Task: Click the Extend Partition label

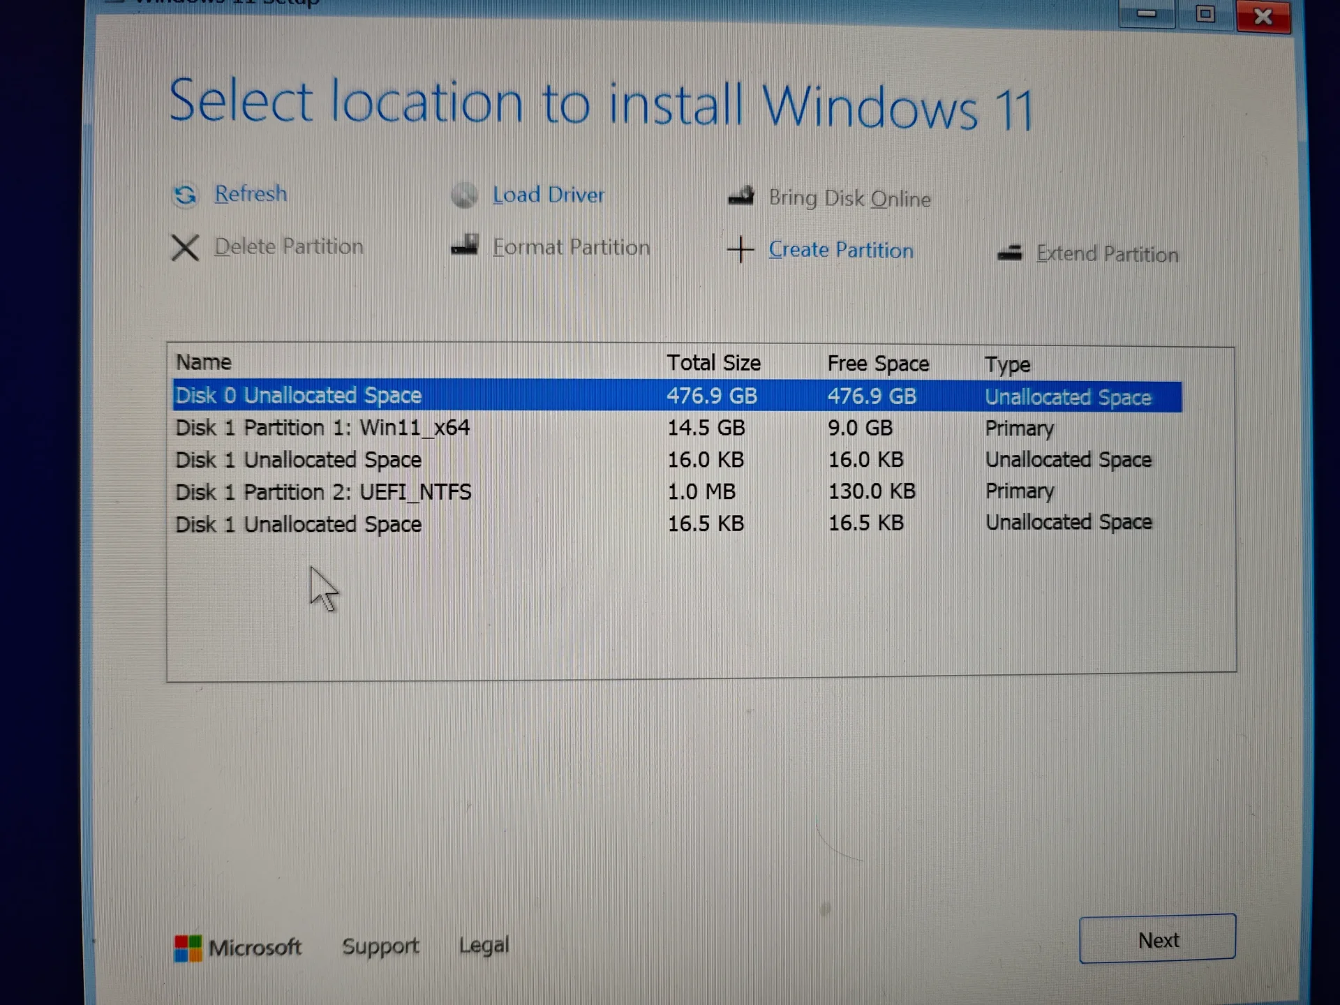Action: coord(1108,254)
